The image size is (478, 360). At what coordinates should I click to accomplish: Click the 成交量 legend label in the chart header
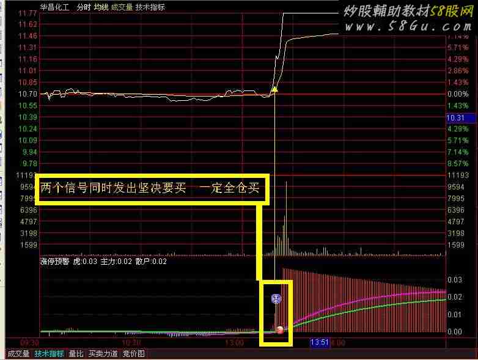(x=122, y=7)
